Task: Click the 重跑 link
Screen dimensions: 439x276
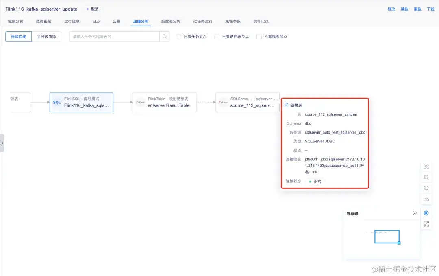Action: tap(417, 9)
